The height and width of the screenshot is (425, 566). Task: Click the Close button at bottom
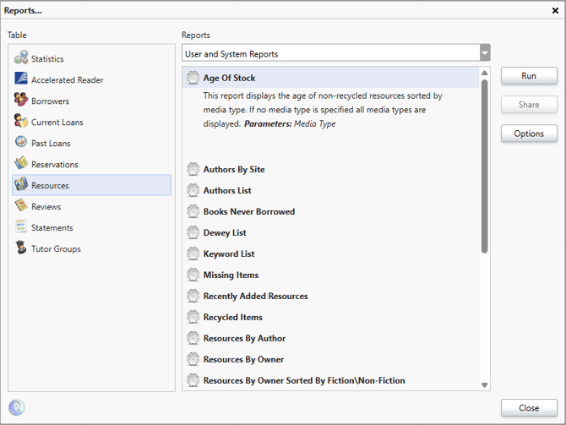[x=529, y=408]
